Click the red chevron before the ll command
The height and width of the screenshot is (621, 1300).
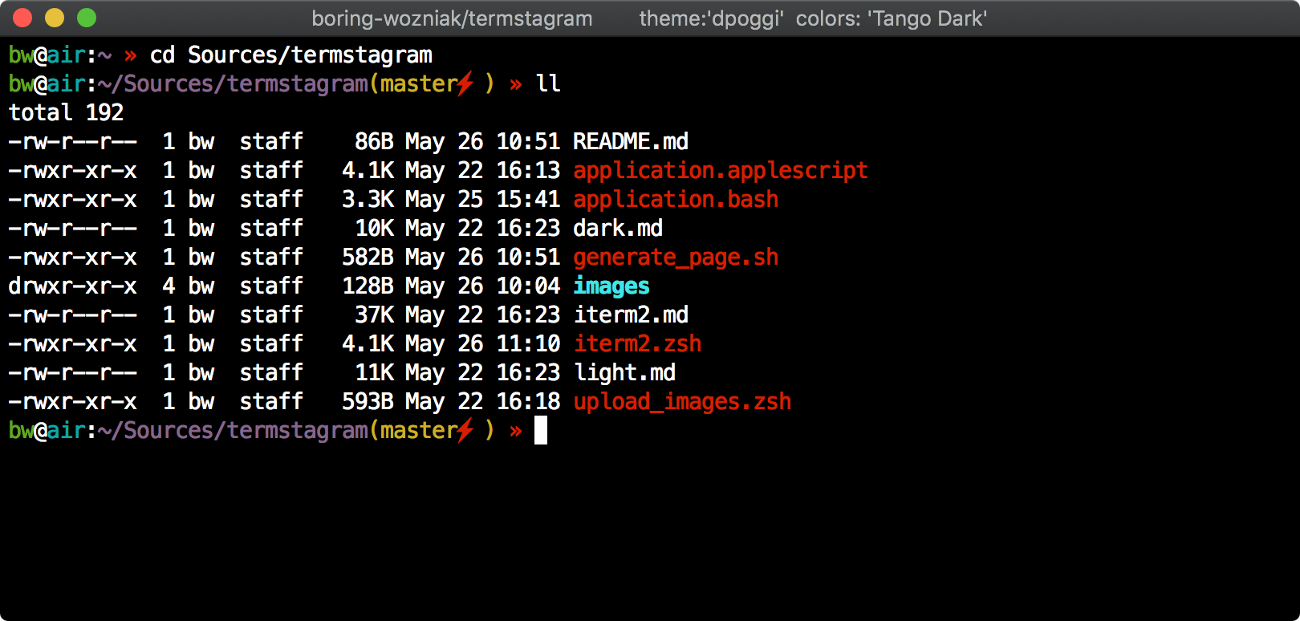[x=516, y=84]
